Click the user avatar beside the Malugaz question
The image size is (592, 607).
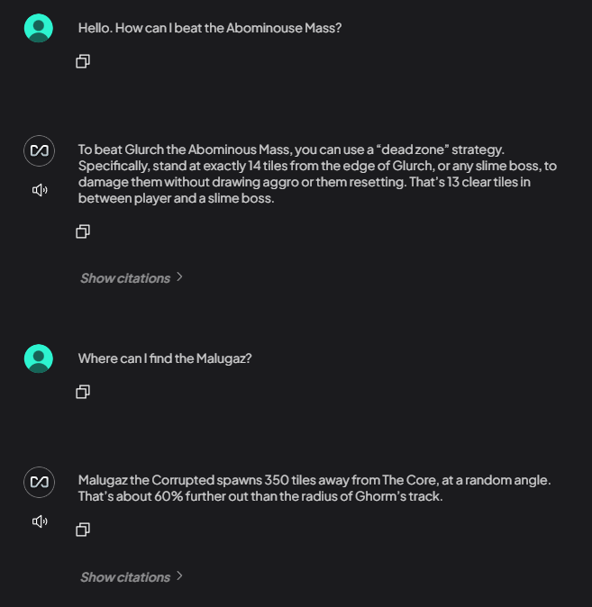pos(39,358)
